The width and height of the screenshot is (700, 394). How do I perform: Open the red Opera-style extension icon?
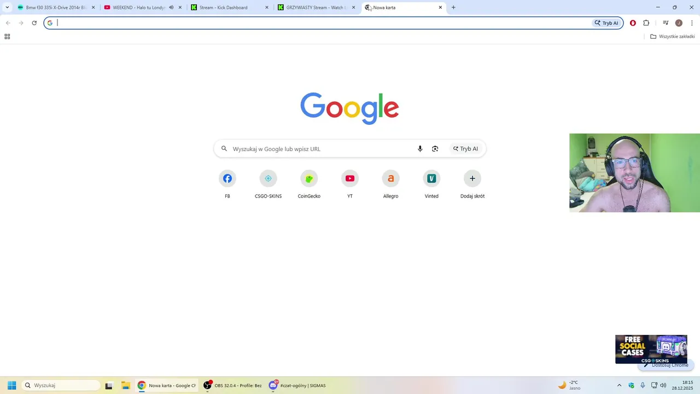(x=633, y=23)
